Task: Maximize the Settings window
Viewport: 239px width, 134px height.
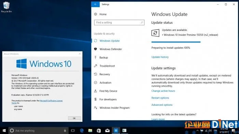Action: tap(226, 4)
